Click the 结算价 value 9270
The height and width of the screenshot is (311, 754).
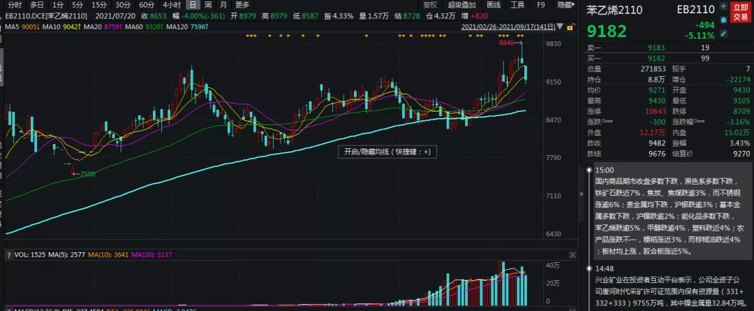coord(741,154)
